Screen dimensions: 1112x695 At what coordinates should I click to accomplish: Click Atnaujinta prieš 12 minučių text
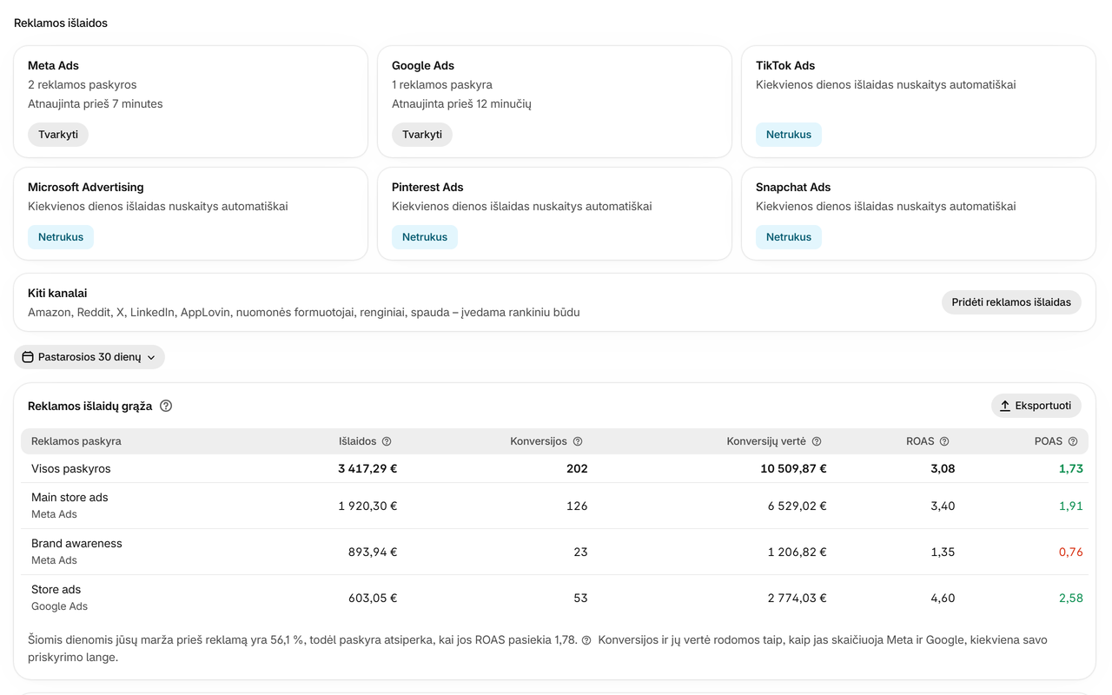[x=461, y=104]
